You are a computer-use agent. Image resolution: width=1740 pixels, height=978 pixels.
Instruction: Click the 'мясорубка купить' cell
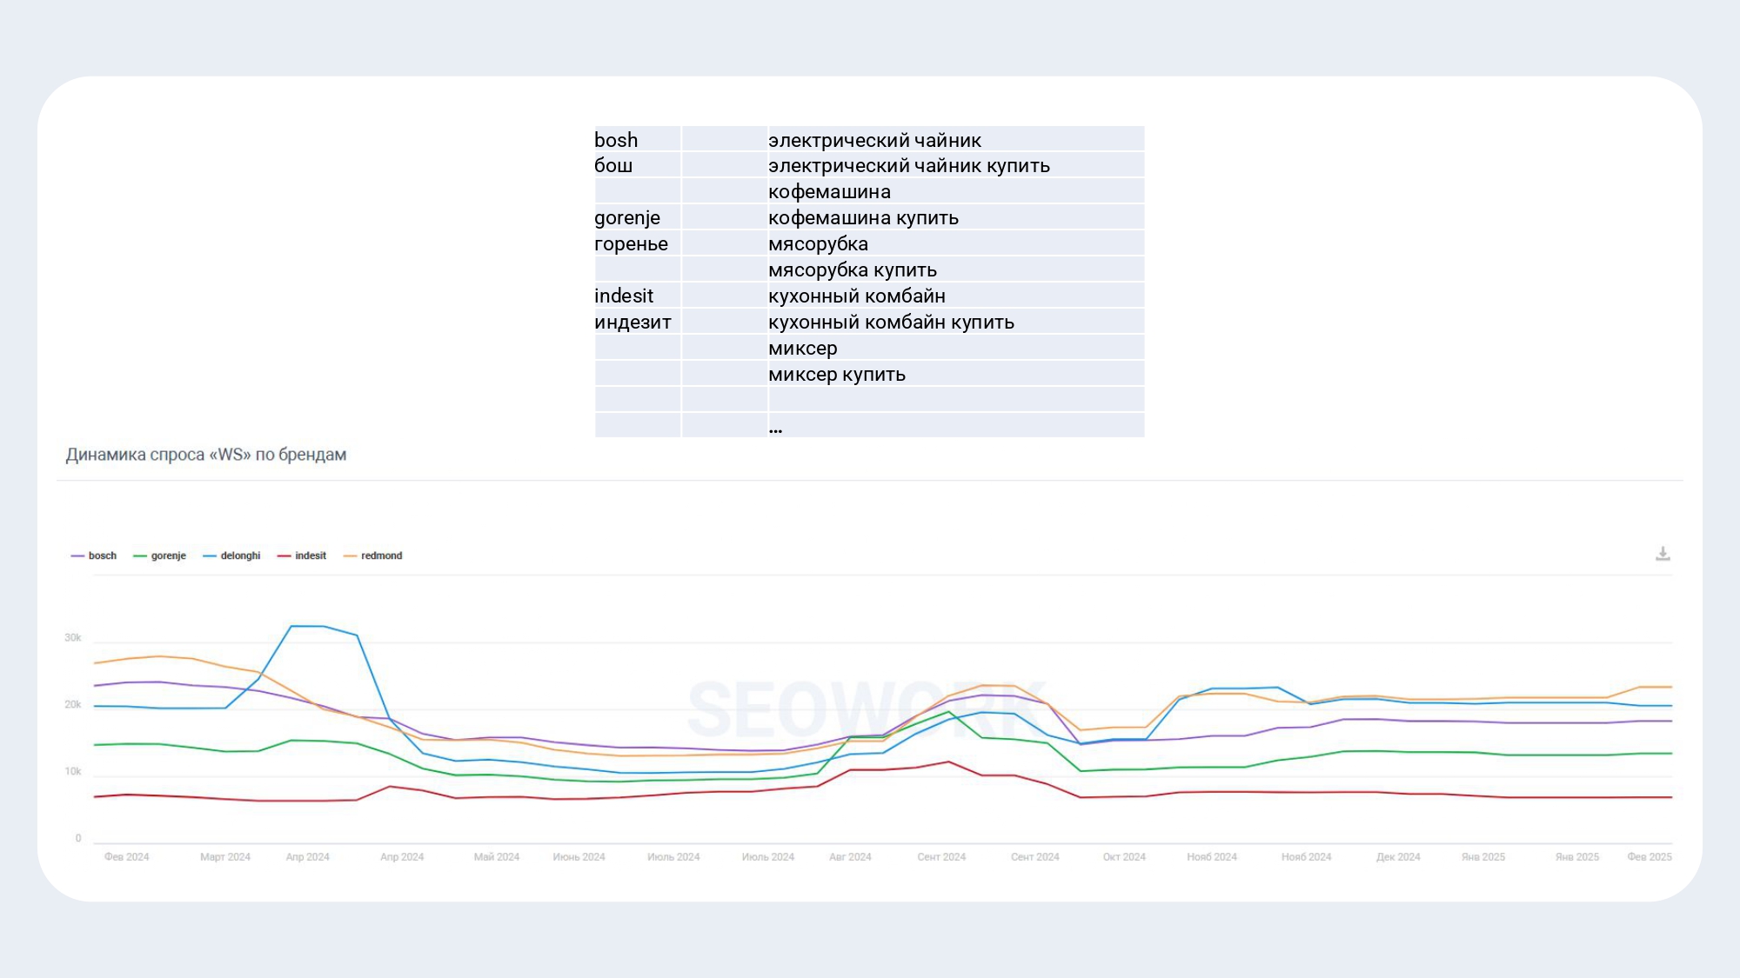pos(956,269)
